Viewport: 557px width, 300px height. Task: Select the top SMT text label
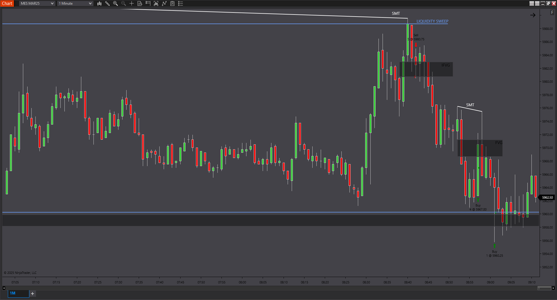pyautogui.click(x=396, y=14)
